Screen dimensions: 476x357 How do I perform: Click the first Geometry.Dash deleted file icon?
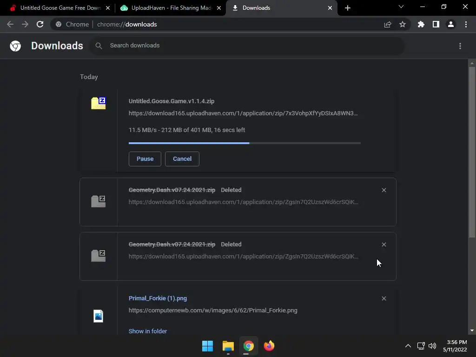pyautogui.click(x=99, y=201)
